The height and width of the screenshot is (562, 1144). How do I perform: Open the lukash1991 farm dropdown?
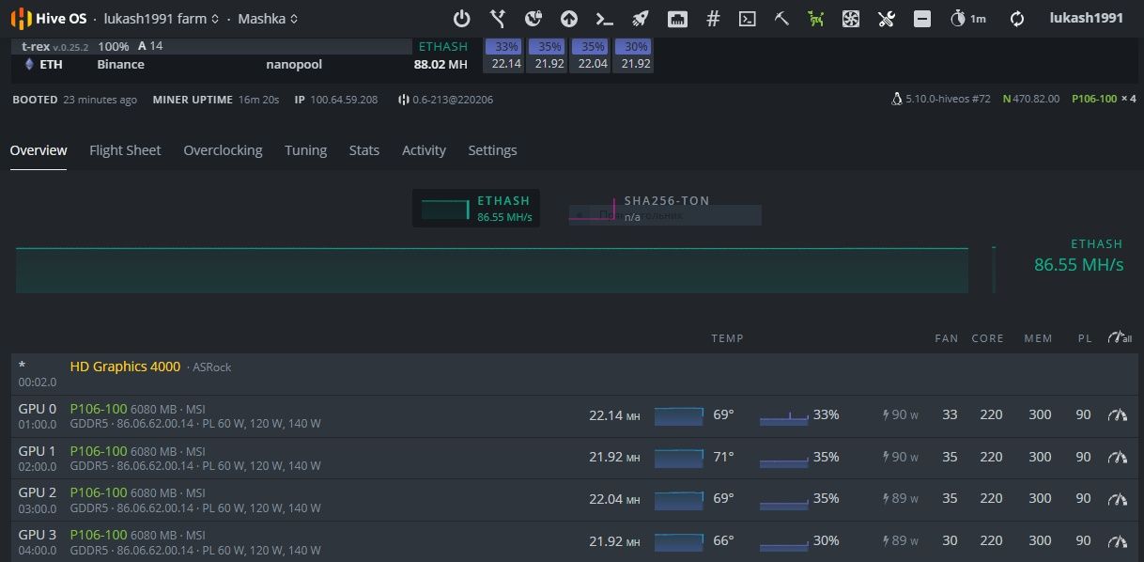click(x=162, y=19)
